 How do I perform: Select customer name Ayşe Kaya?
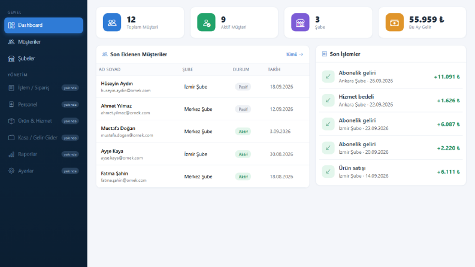point(112,151)
